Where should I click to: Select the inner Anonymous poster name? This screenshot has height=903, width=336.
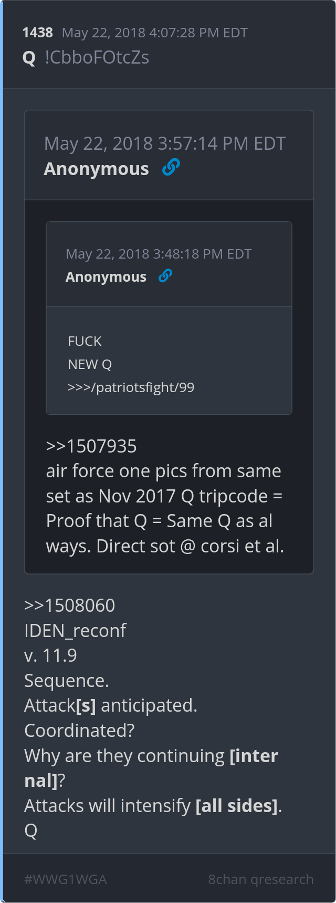[x=106, y=277]
